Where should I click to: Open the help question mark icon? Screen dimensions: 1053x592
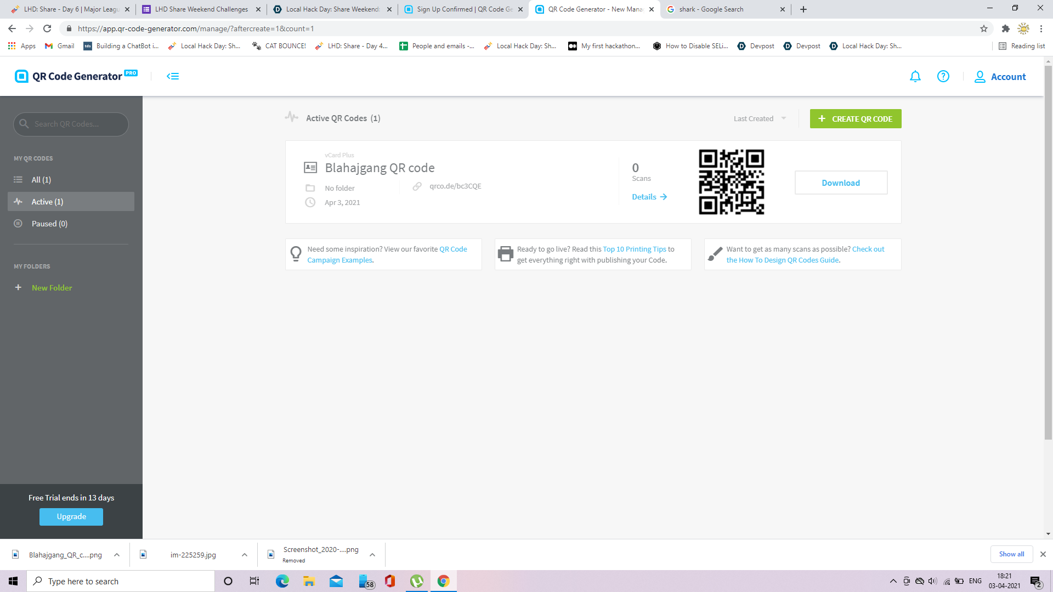pos(943,77)
